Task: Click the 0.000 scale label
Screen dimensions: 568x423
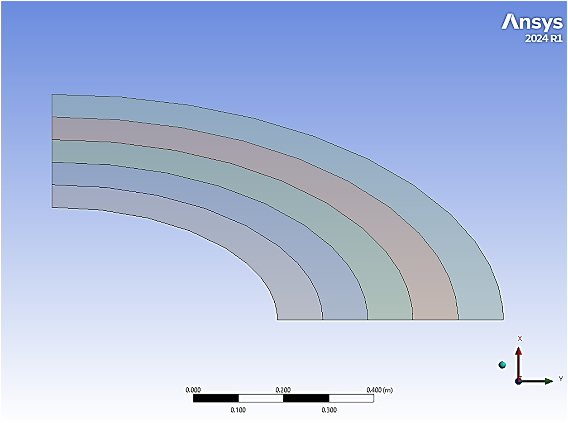Action: pyautogui.click(x=193, y=390)
